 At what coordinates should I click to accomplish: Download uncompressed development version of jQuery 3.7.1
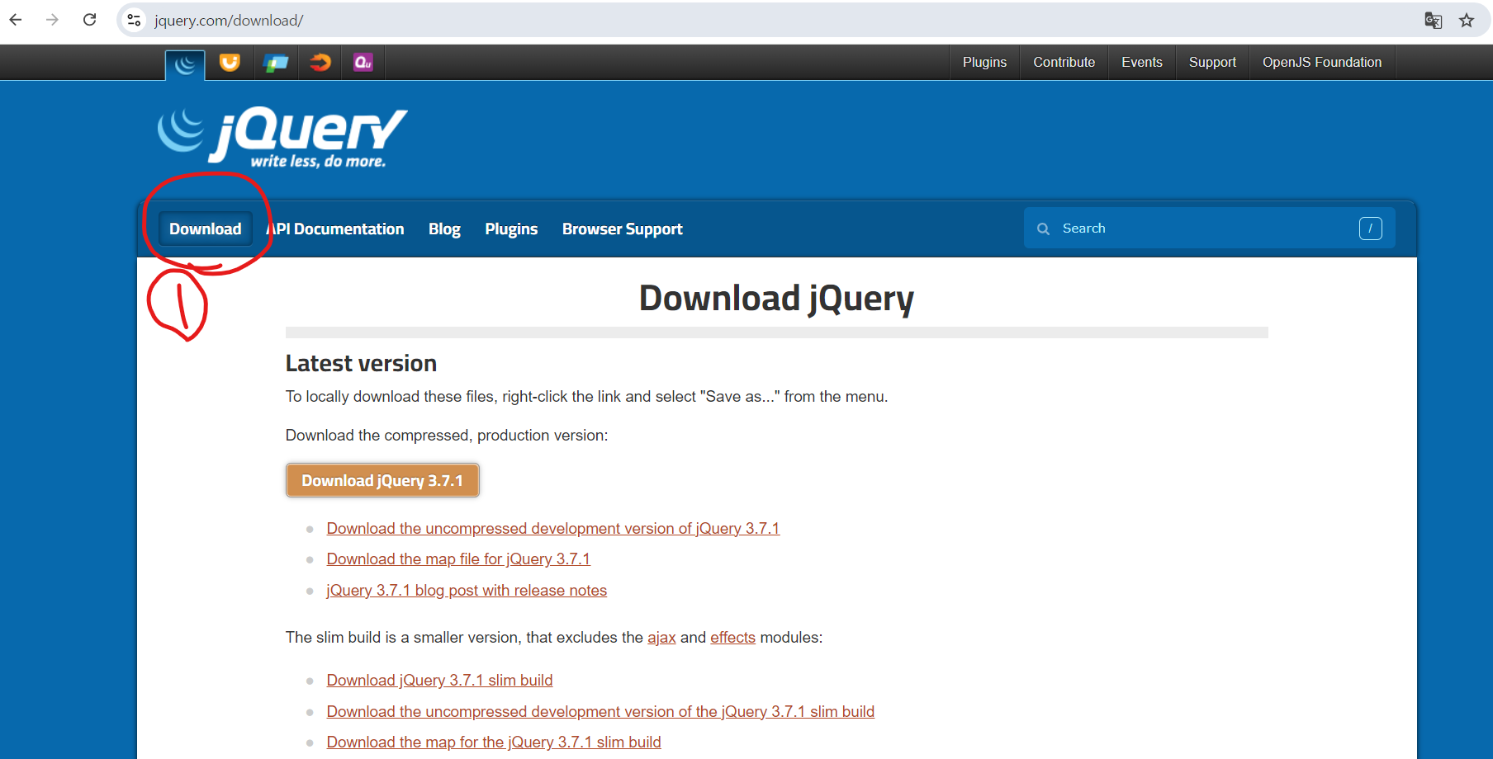[553, 528]
